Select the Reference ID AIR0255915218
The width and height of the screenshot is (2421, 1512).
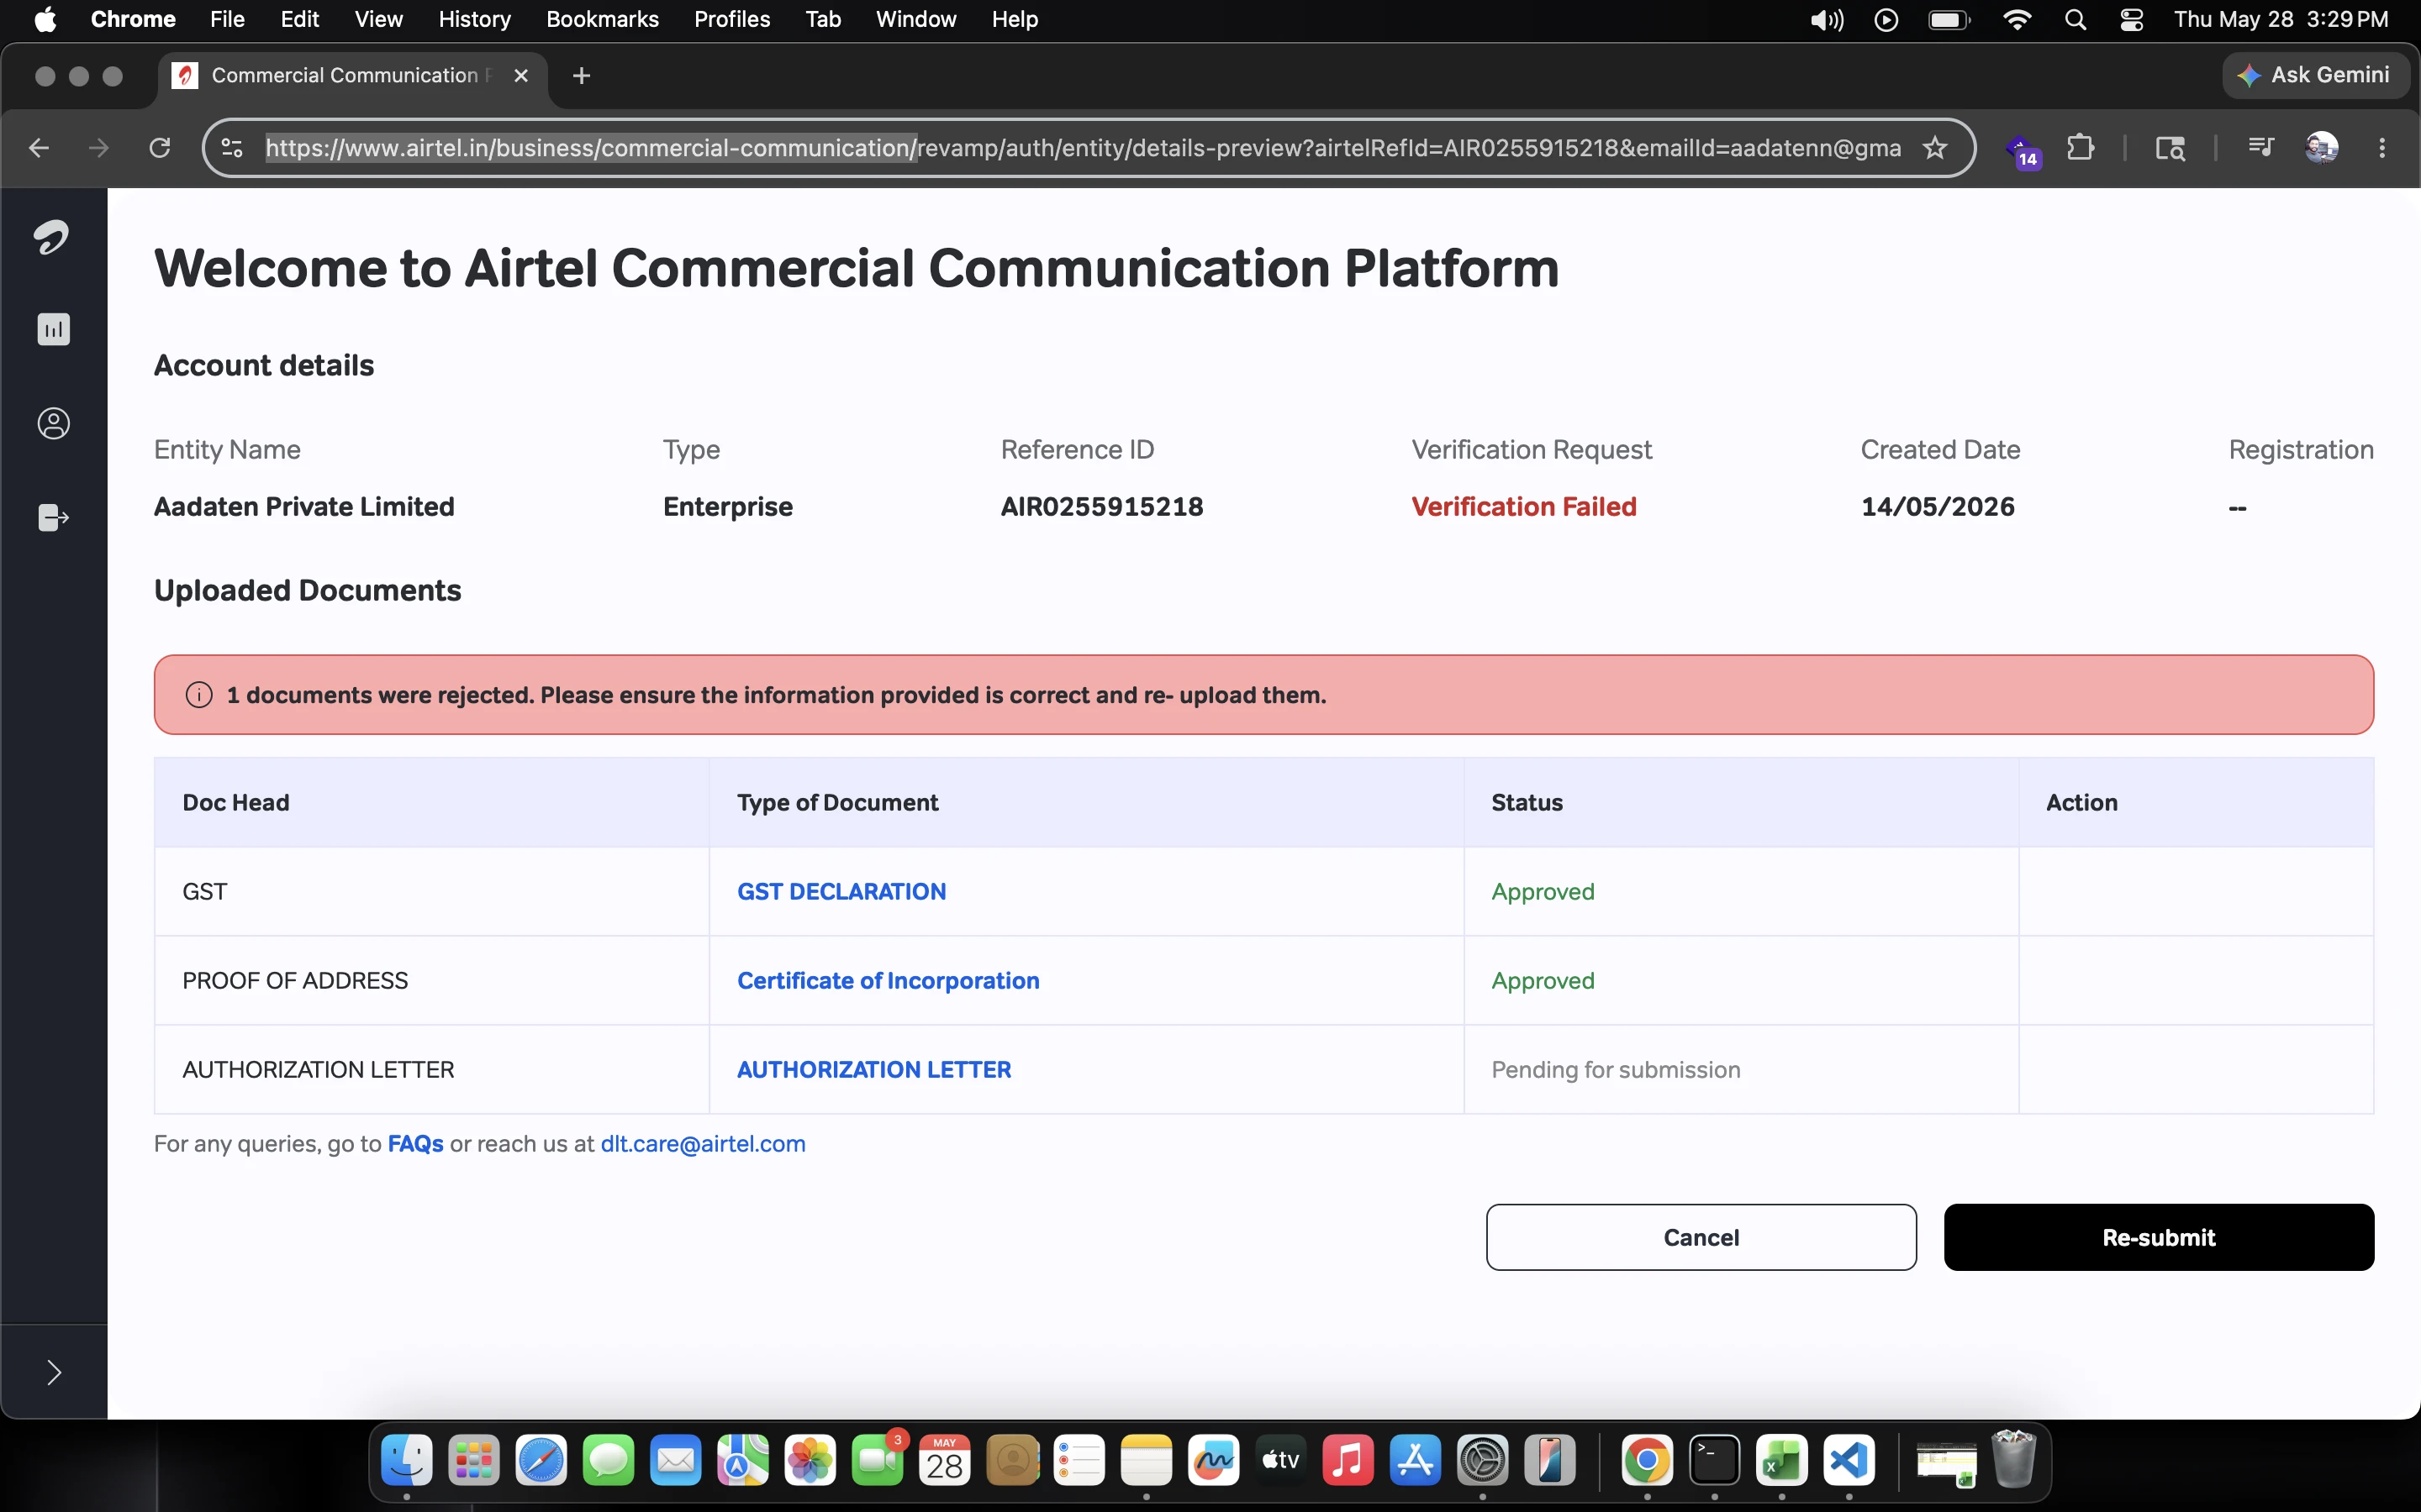1101,507
